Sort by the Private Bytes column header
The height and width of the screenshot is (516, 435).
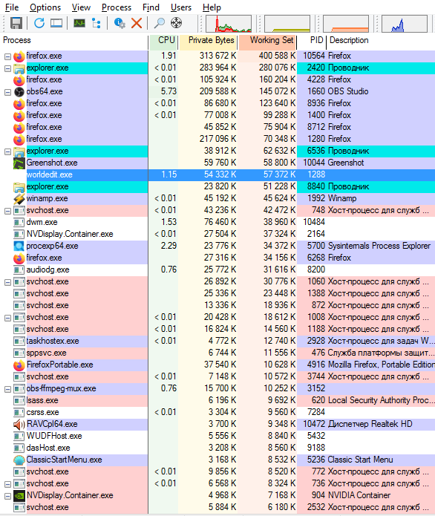[209, 41]
